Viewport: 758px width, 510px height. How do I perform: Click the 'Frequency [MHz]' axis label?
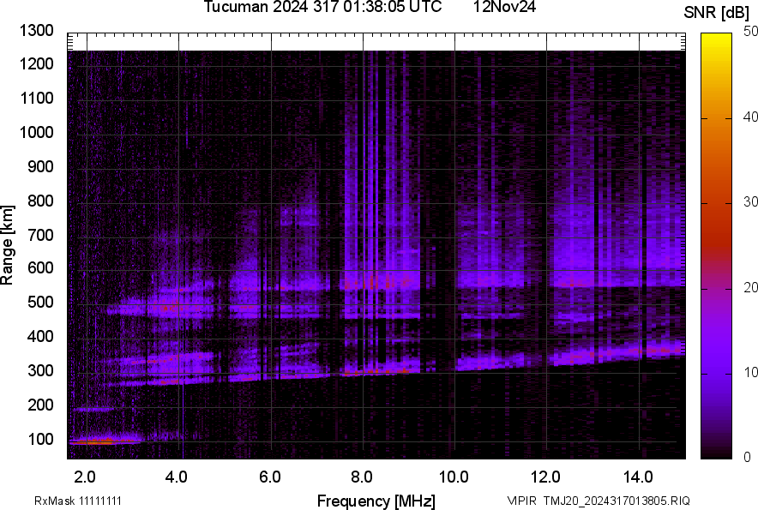tap(376, 501)
